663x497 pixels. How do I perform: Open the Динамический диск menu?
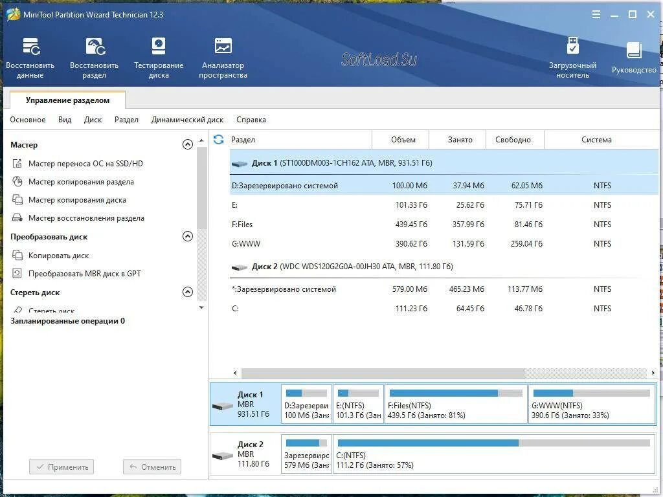(187, 120)
